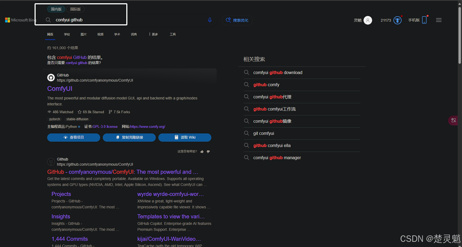Image resolution: width=462 pixels, height=247 pixels.
Task: Click the translate floating icon on right edge
Action: tap(454, 120)
